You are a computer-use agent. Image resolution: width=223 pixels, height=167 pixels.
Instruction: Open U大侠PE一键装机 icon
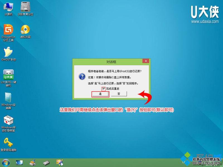click(8, 78)
